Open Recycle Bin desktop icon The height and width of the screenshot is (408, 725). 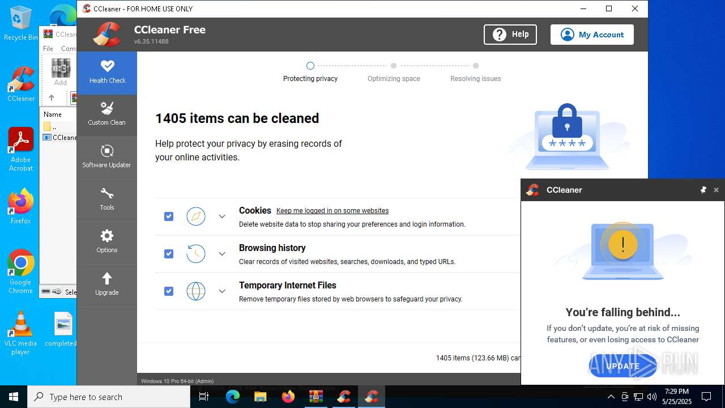pos(21,23)
